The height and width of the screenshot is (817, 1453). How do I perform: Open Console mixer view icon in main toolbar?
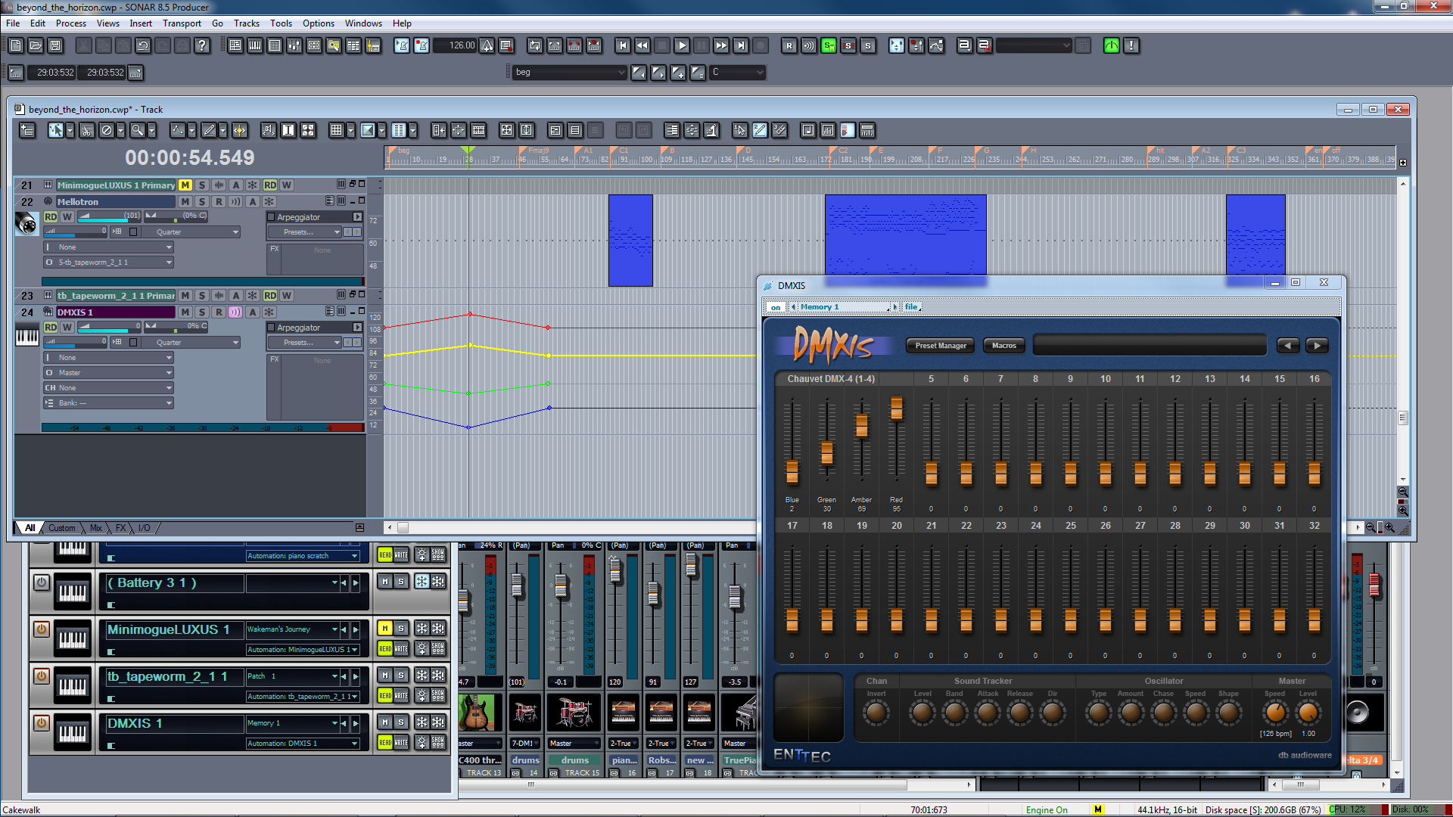[294, 45]
